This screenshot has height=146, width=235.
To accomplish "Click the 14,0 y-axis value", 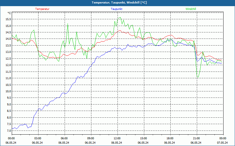I will coord(9,39).
